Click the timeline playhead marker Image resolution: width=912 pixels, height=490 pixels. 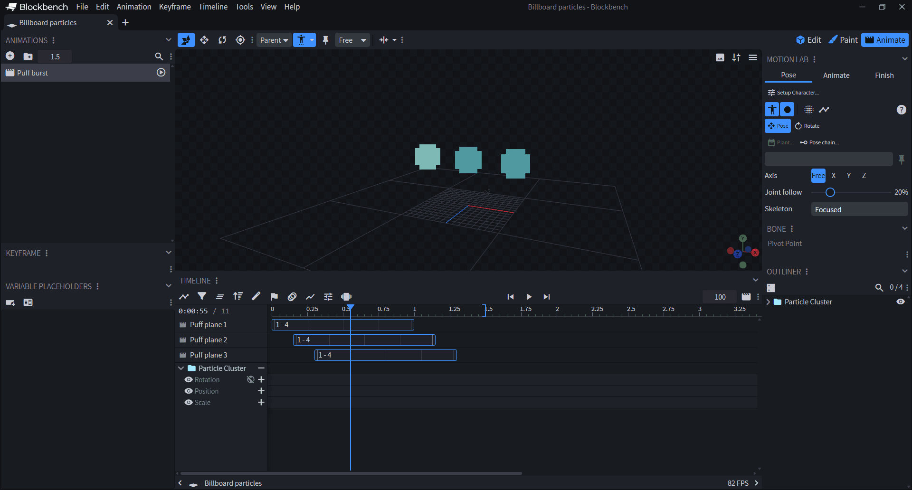350,308
